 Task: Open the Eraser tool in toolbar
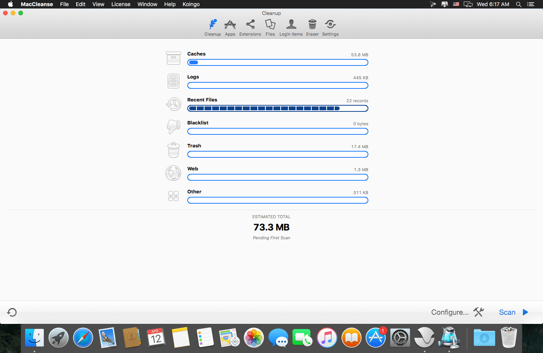[312, 28]
